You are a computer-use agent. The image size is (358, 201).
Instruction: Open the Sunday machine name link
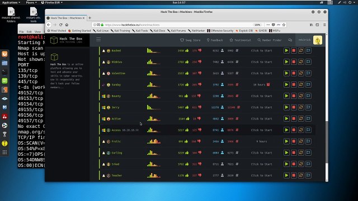click(x=116, y=84)
